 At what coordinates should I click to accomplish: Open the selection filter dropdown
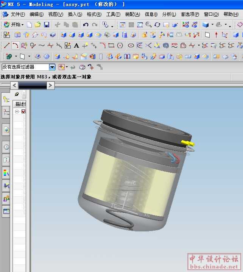(52, 67)
